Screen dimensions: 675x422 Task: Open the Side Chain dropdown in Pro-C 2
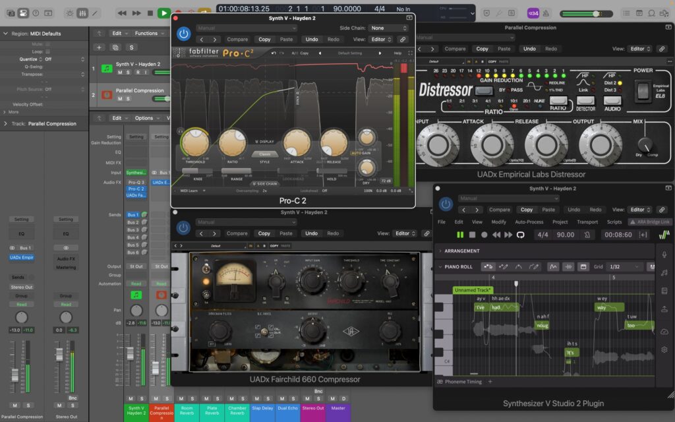pos(388,28)
